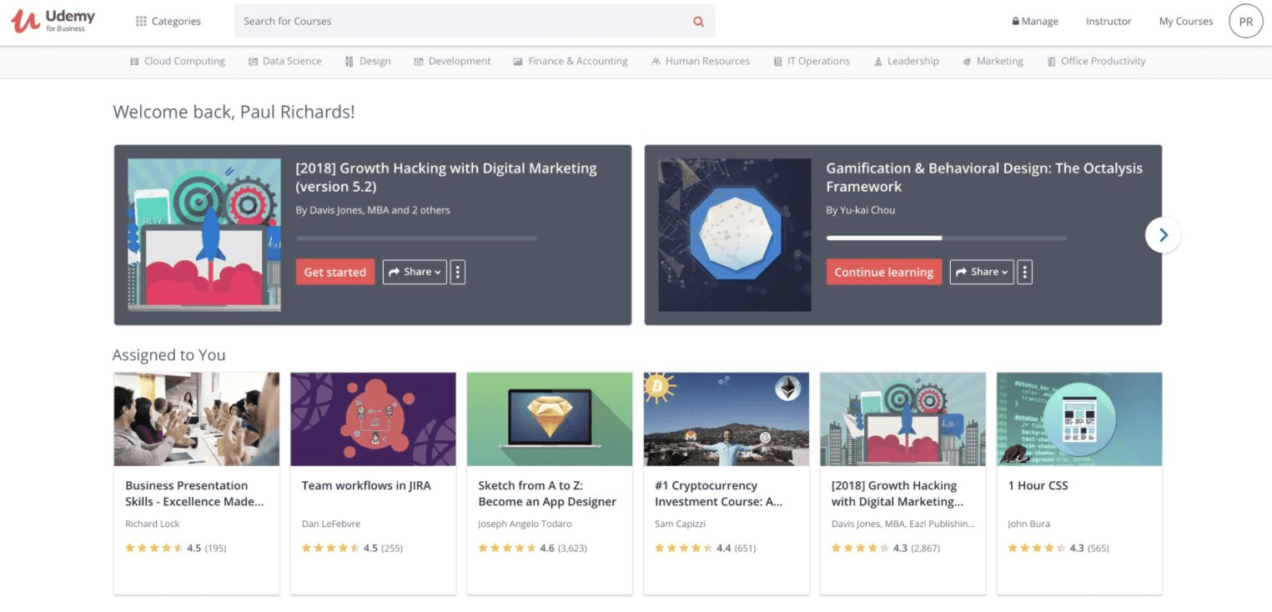Open Marketing category tab
Image resolution: width=1272 pixels, height=612 pixels.
(x=993, y=62)
